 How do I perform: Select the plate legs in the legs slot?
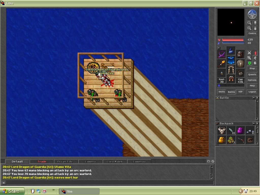coord(231,70)
